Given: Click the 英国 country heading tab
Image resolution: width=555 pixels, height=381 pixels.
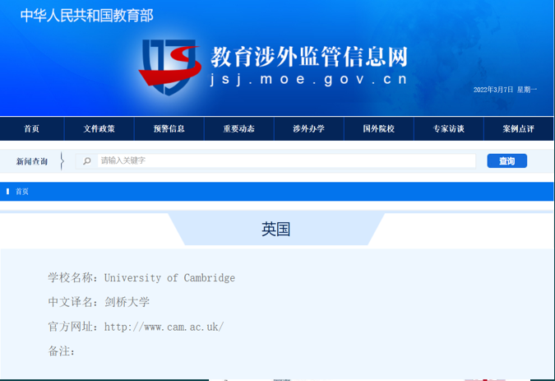Looking at the screenshot, I should point(276,230).
